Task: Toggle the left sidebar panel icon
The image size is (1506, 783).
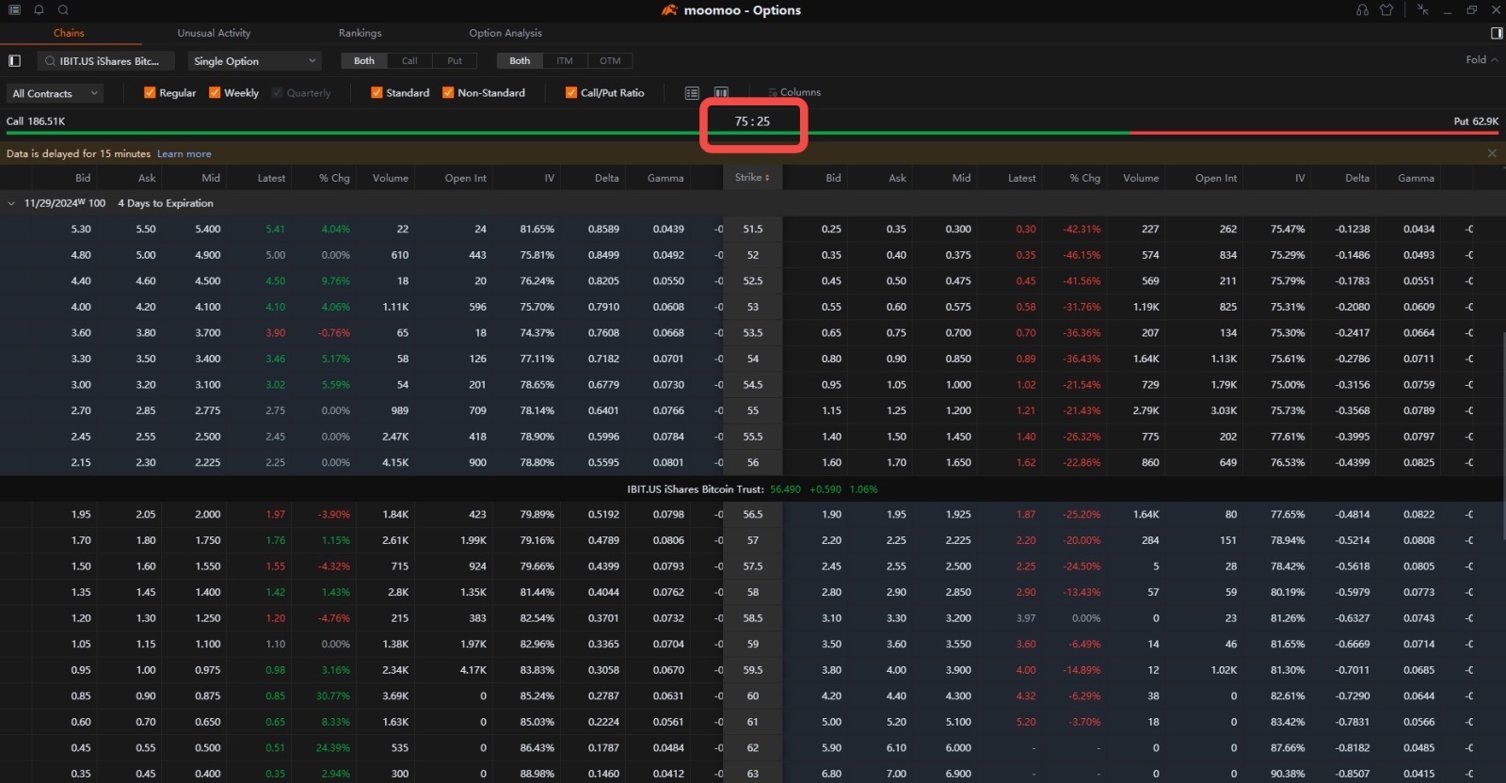Action: click(x=14, y=61)
